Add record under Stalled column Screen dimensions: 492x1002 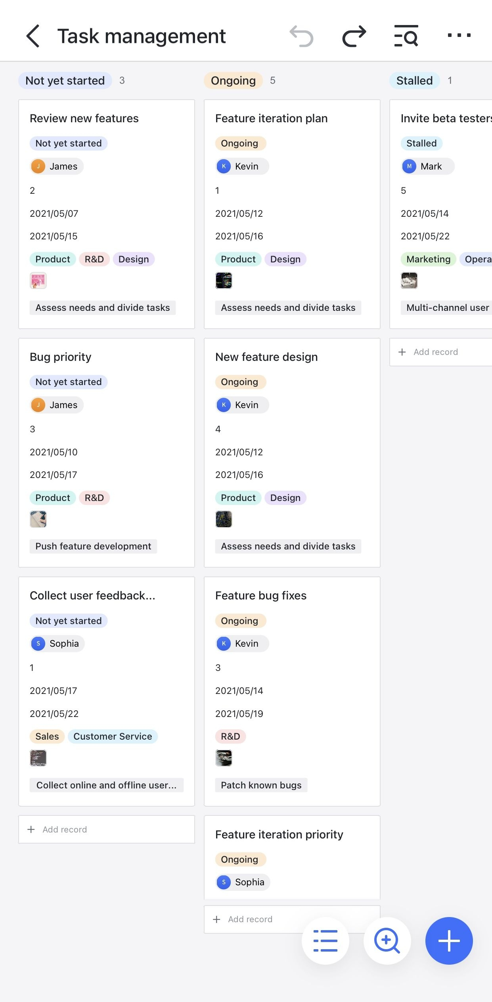coord(435,352)
